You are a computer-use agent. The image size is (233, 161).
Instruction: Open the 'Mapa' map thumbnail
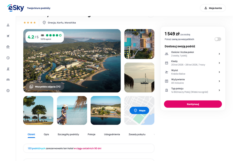click(139, 111)
